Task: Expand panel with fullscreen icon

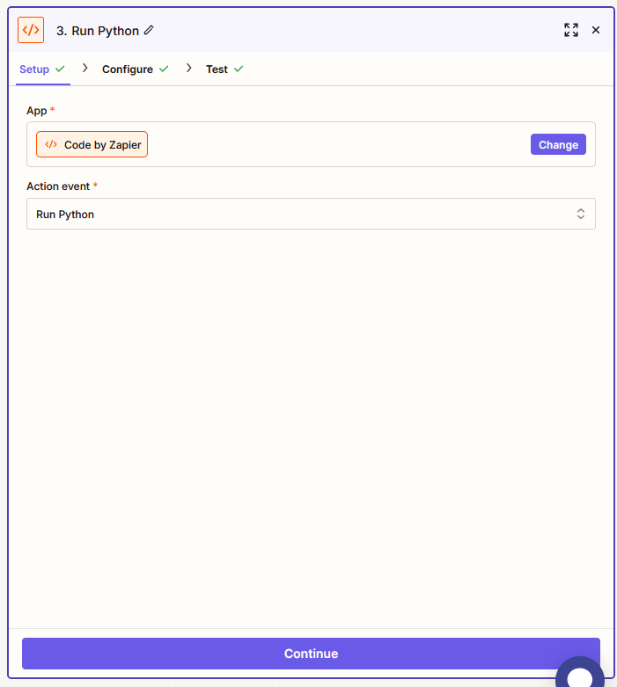Action: coord(571,30)
